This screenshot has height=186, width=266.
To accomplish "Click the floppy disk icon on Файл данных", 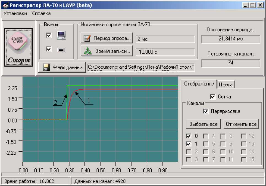I will (x=46, y=67).
